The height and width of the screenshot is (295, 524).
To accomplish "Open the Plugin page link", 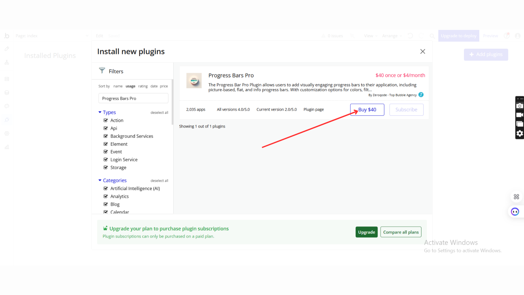I will (x=313, y=110).
